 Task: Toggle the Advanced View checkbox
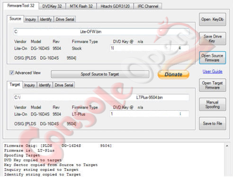pos(12,73)
